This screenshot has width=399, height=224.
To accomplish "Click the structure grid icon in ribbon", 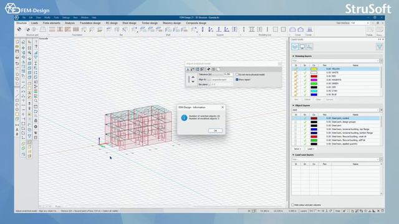I will (x=43, y=29).
